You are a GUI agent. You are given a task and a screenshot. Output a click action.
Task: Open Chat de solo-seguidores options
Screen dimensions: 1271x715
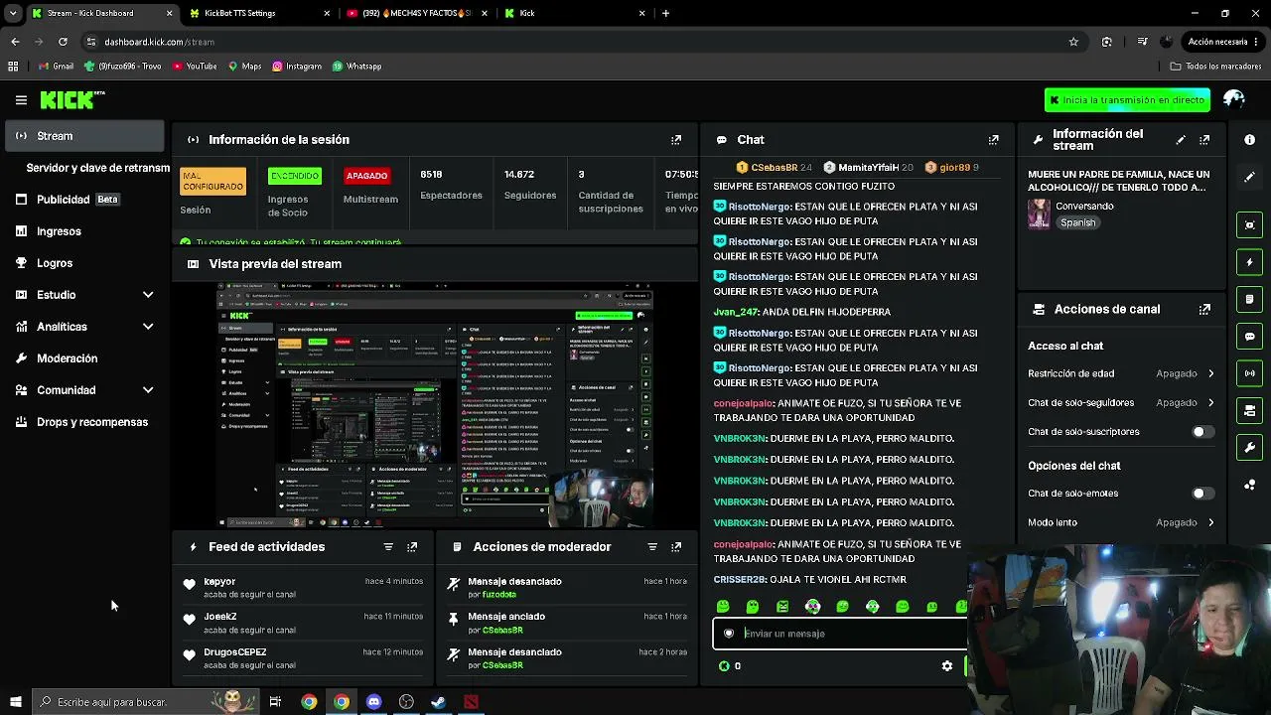pos(1122,402)
